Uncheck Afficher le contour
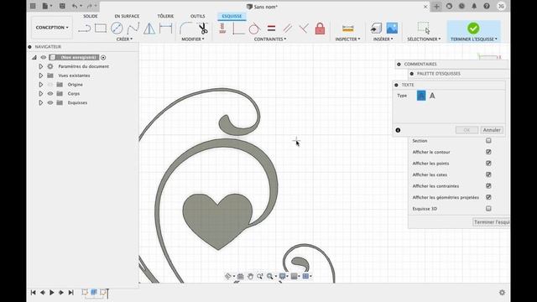 (x=488, y=152)
